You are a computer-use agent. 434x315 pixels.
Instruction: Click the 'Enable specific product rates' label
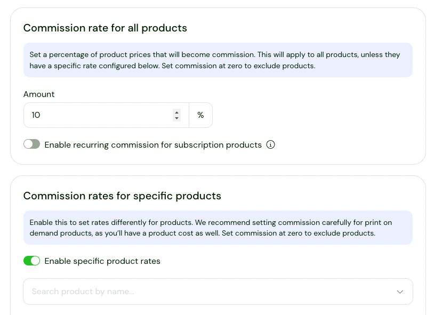tap(102, 261)
